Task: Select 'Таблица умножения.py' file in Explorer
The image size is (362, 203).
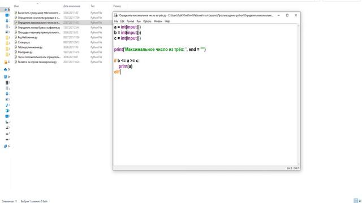Action: coord(30,47)
